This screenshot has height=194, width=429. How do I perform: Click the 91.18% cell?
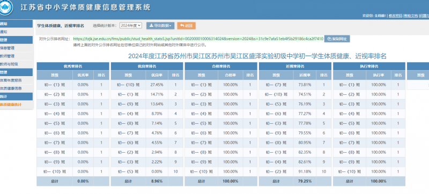[305, 171]
